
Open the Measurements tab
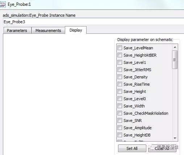coord(48,30)
